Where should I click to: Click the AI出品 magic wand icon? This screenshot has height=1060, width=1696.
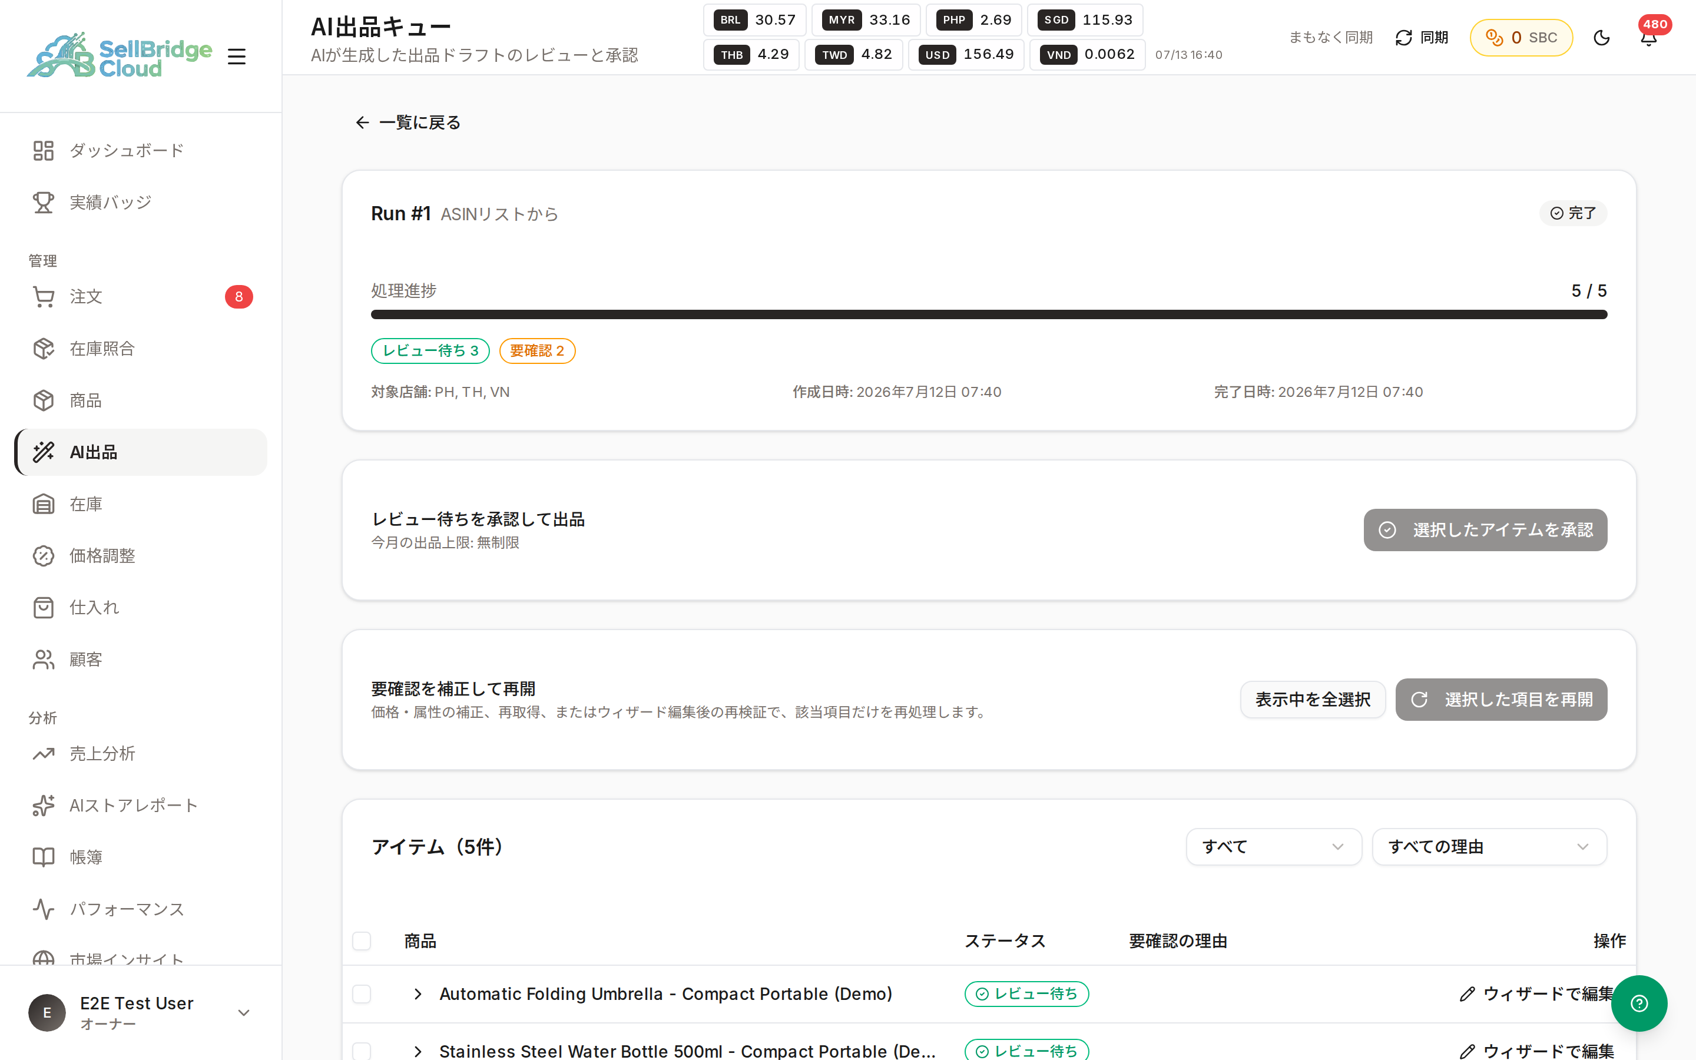(x=44, y=452)
